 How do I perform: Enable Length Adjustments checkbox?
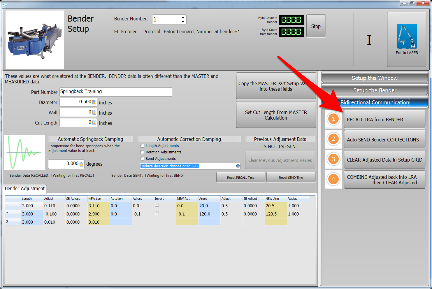point(142,146)
